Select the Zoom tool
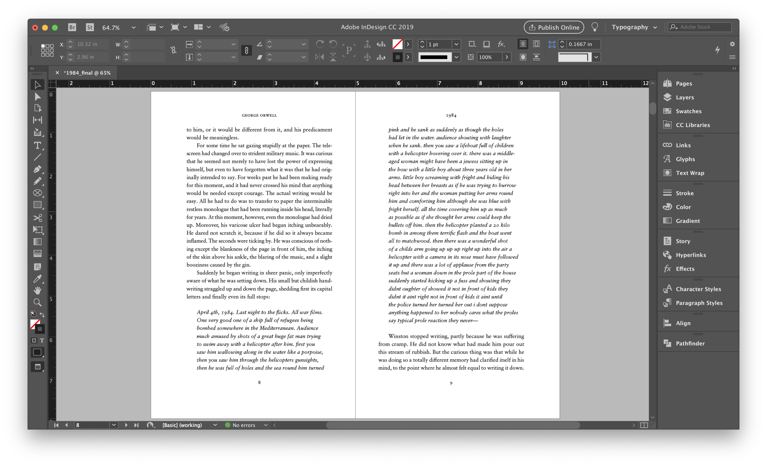 tap(37, 302)
